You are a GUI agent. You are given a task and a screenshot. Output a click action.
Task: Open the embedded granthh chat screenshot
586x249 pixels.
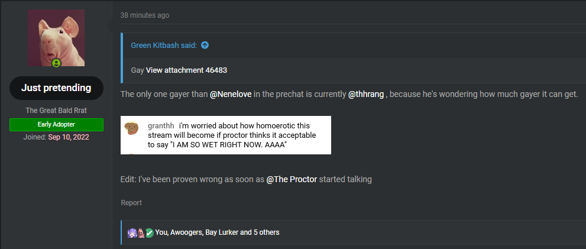tap(226, 135)
